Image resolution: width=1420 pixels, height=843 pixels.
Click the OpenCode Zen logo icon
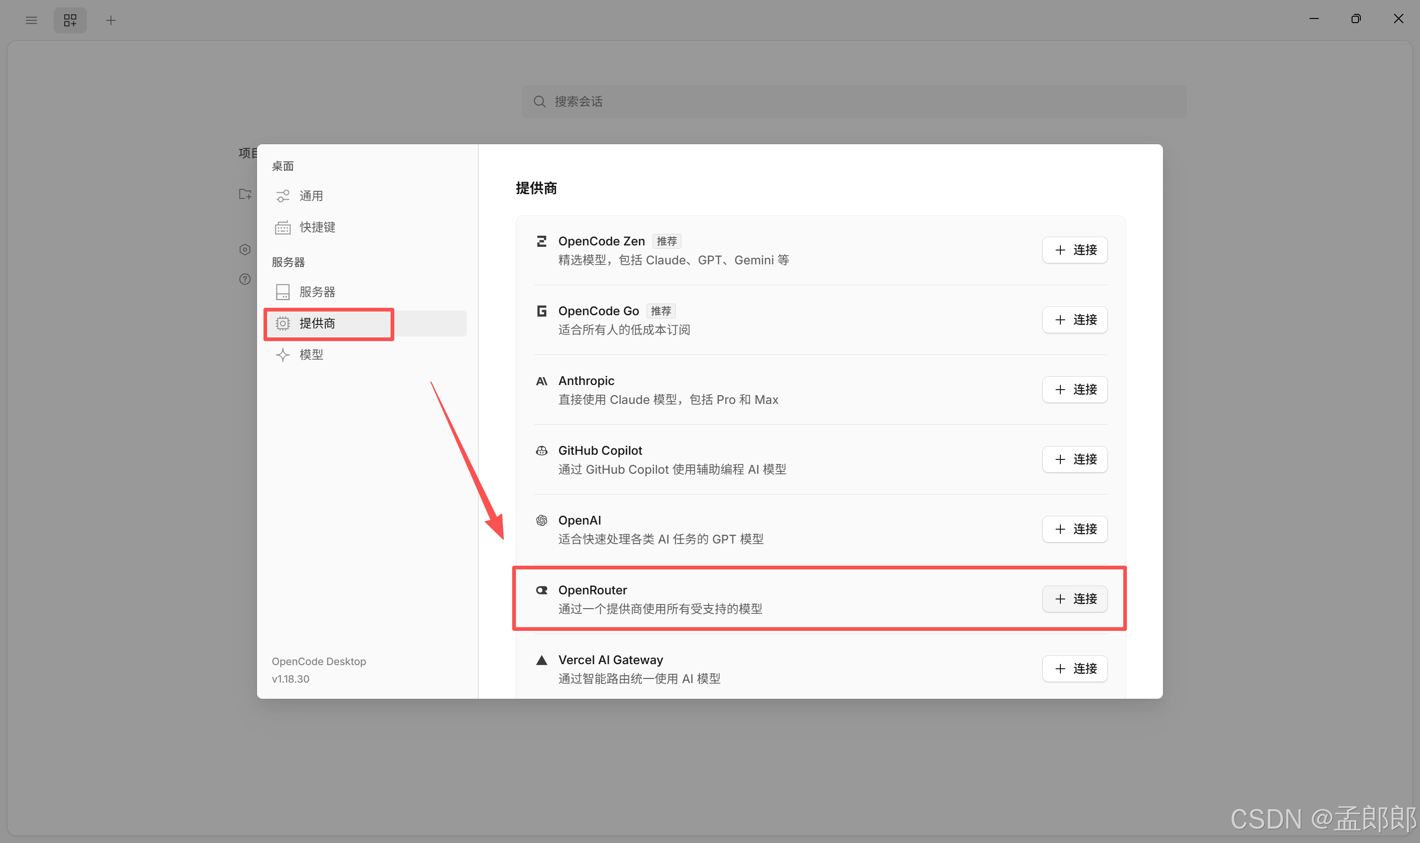[x=541, y=241]
